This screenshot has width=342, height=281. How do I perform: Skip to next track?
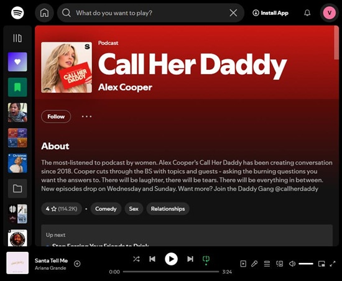(190, 259)
